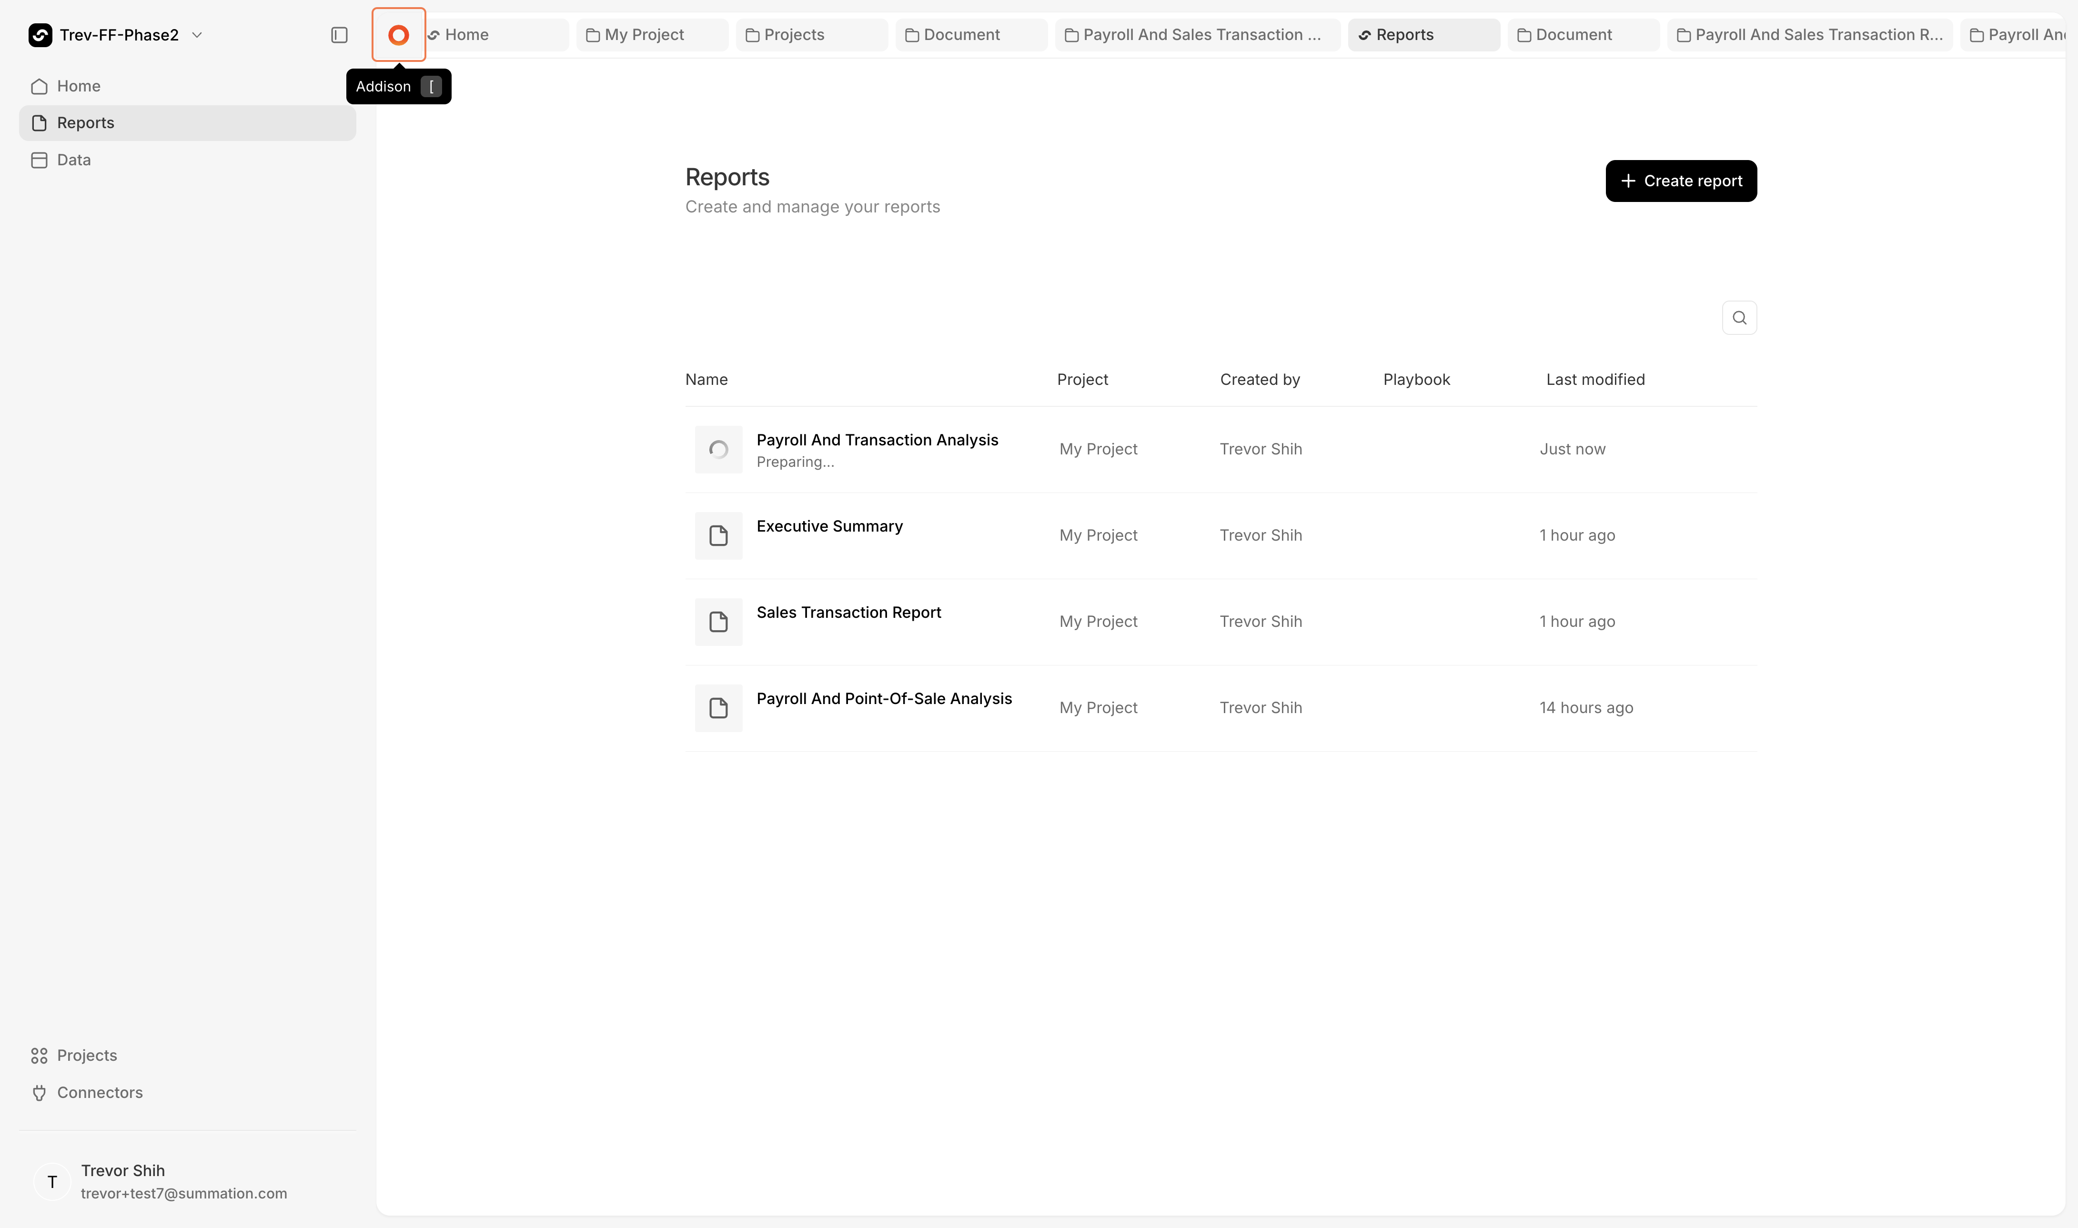
Task: Open the search reports magnifier icon
Action: point(1739,318)
